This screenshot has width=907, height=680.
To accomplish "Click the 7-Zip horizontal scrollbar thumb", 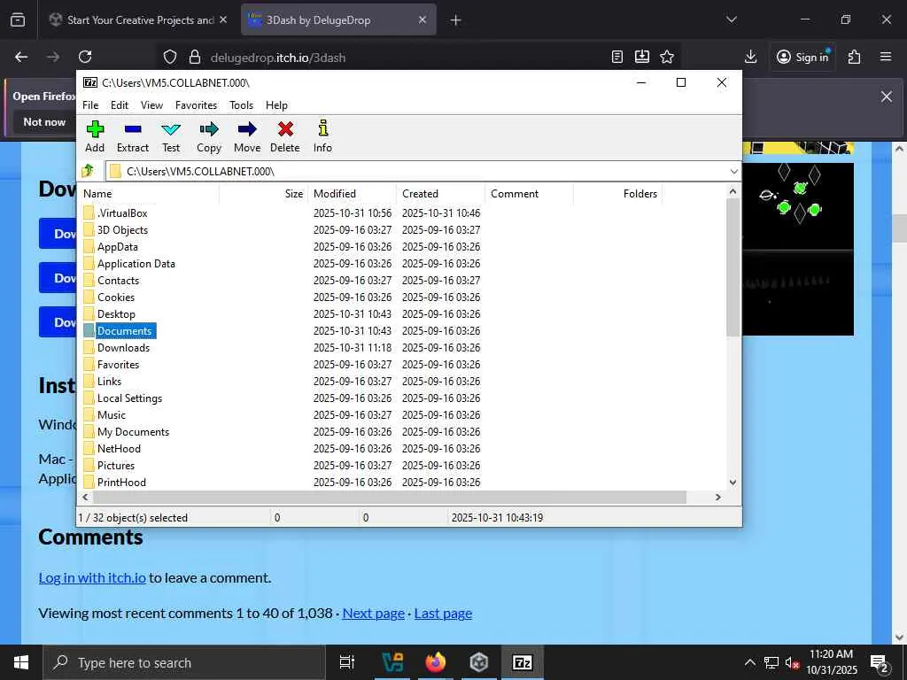I will coord(390,497).
